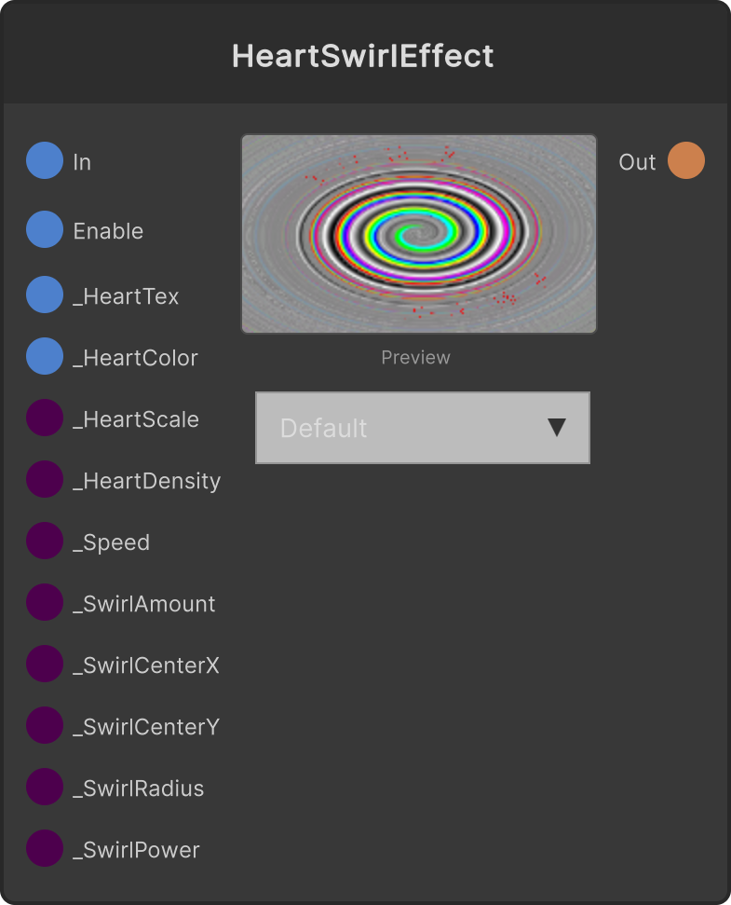Click the swirl preview thumbnail

[419, 234]
